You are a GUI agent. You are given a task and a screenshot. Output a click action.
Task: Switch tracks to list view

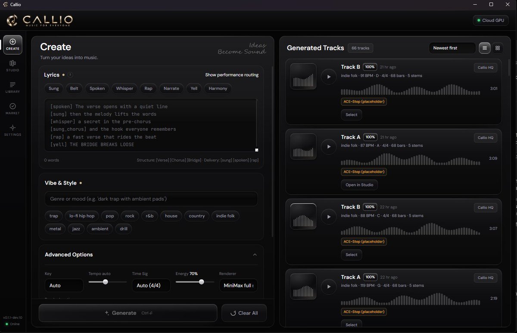(x=485, y=48)
